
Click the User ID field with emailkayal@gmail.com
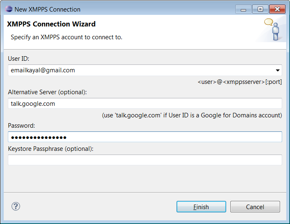click(x=141, y=70)
